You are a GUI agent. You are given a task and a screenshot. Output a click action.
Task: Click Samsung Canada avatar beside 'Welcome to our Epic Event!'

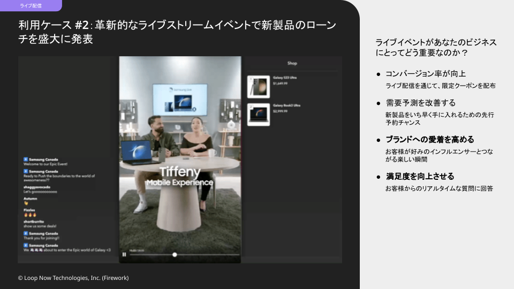26,159
